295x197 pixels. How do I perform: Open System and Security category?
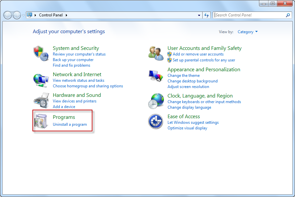coord(76,48)
